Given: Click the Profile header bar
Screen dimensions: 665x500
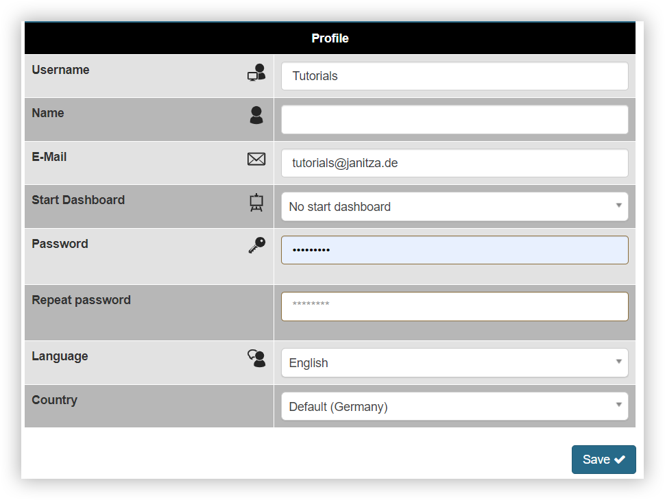Looking at the screenshot, I should coord(330,38).
